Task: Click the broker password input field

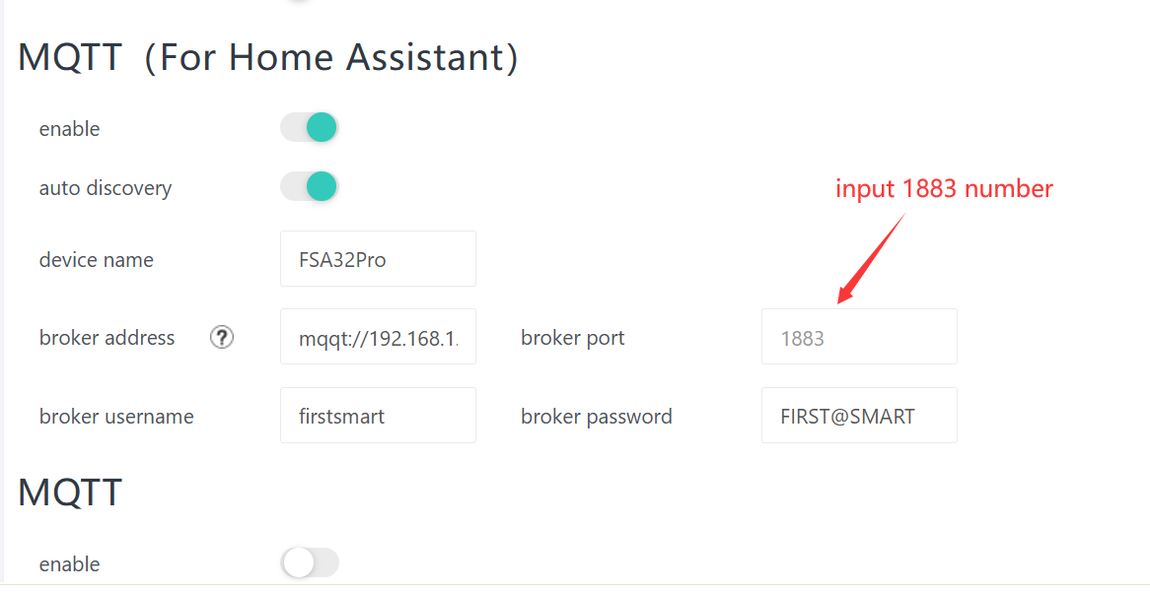Action: coord(858,416)
